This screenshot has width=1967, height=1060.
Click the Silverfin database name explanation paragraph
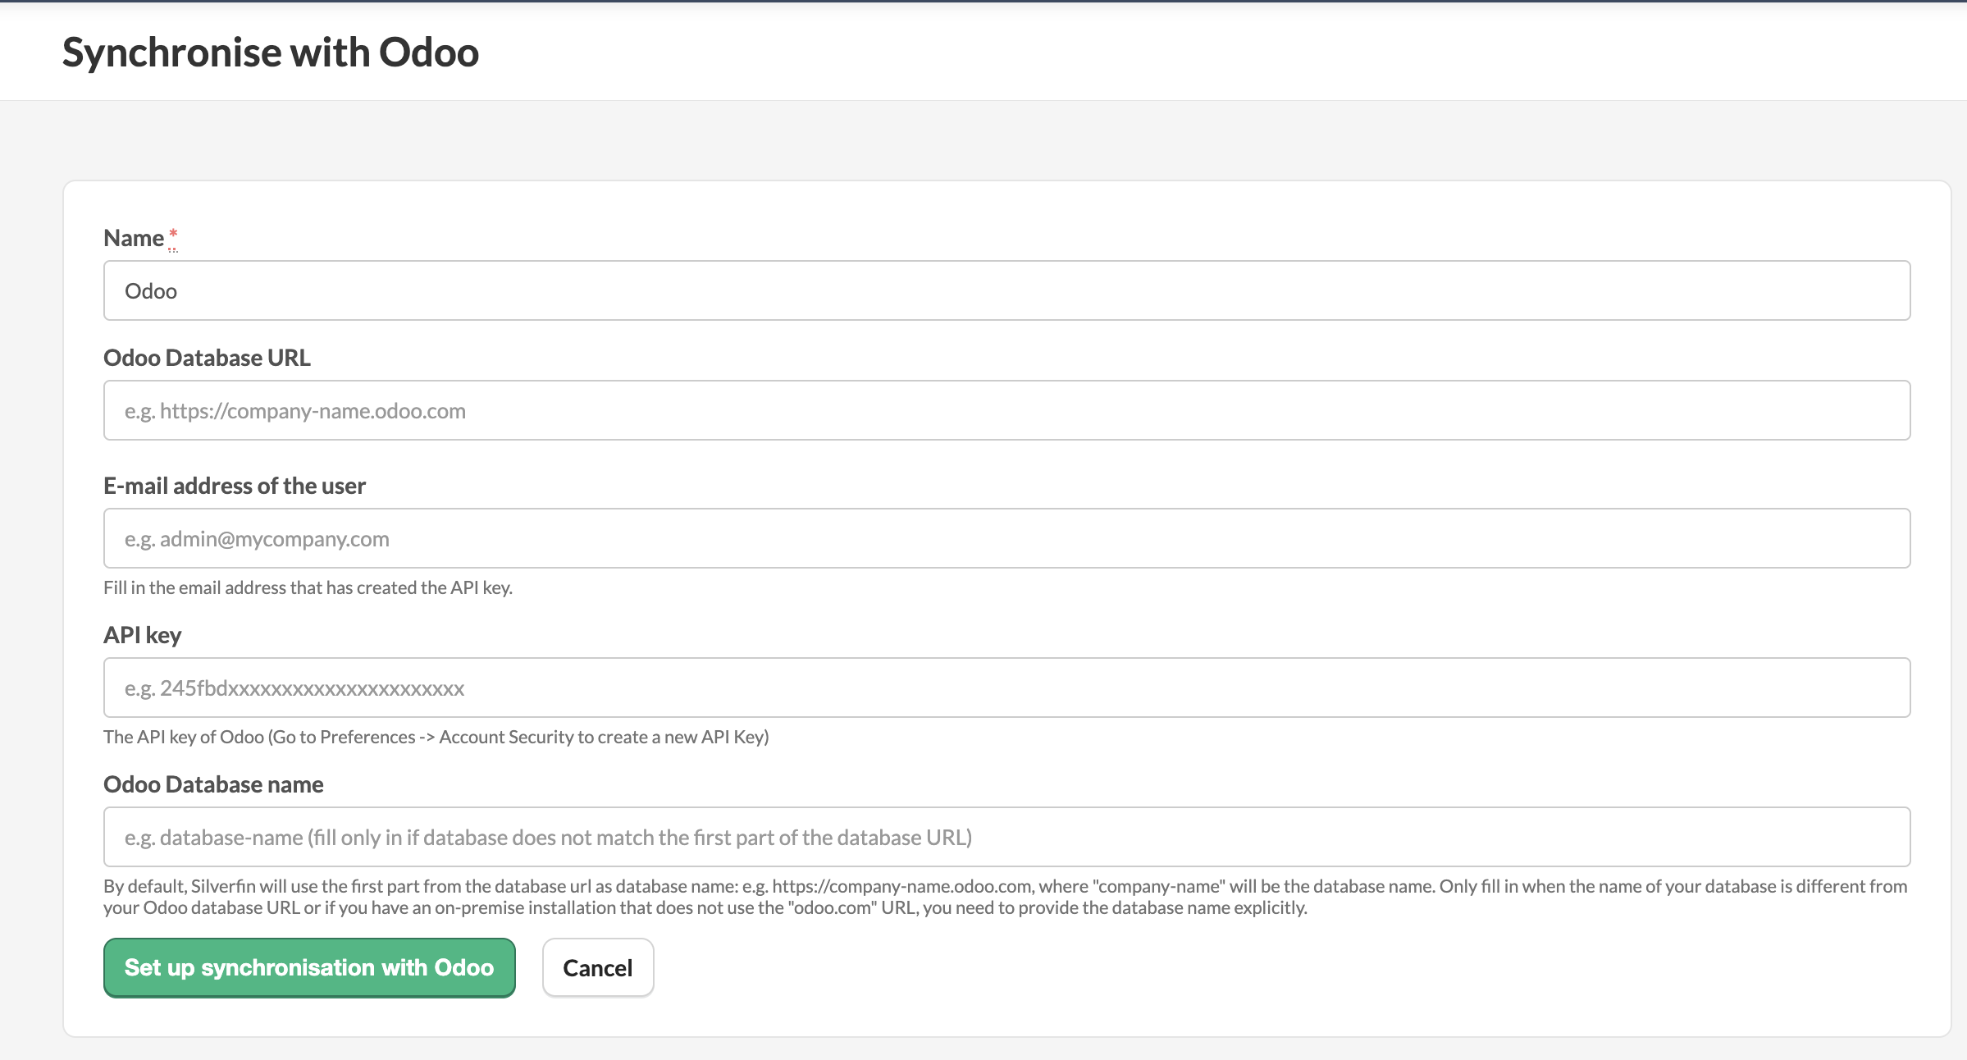[1005, 897]
